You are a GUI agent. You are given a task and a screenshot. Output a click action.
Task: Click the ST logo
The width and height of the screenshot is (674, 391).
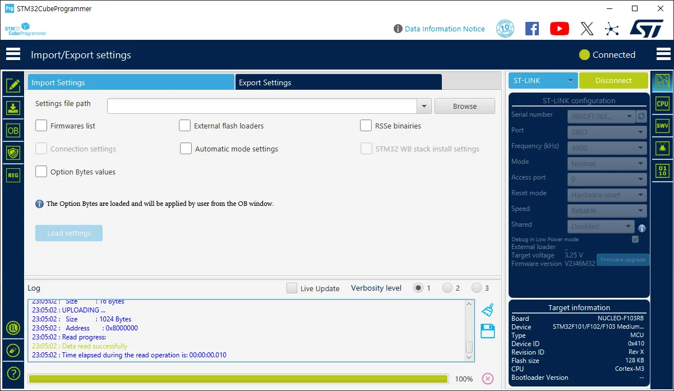(647, 29)
